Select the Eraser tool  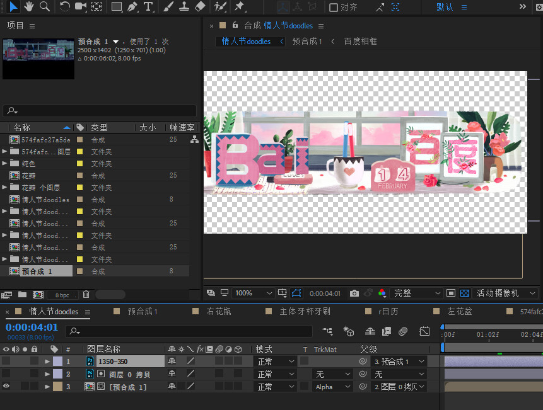(200, 6)
